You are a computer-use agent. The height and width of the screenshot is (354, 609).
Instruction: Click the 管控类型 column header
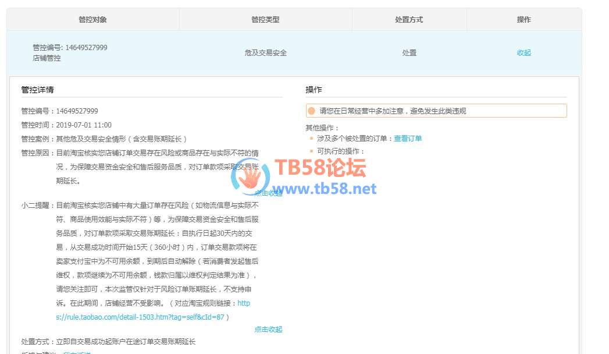(265, 20)
